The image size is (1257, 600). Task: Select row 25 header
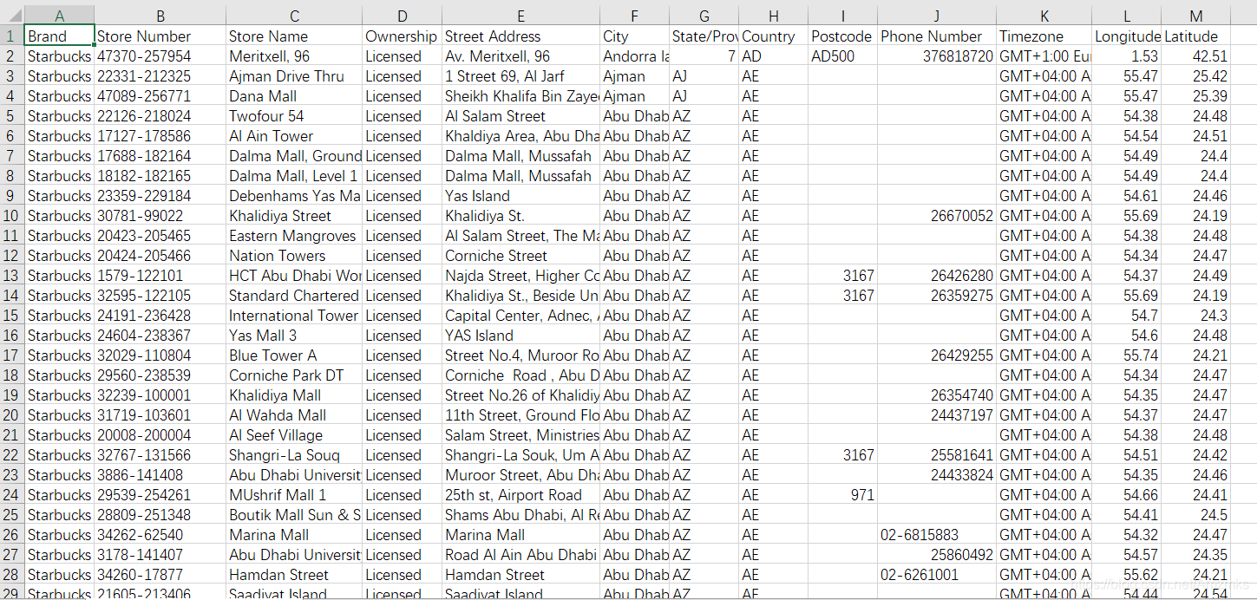12,515
